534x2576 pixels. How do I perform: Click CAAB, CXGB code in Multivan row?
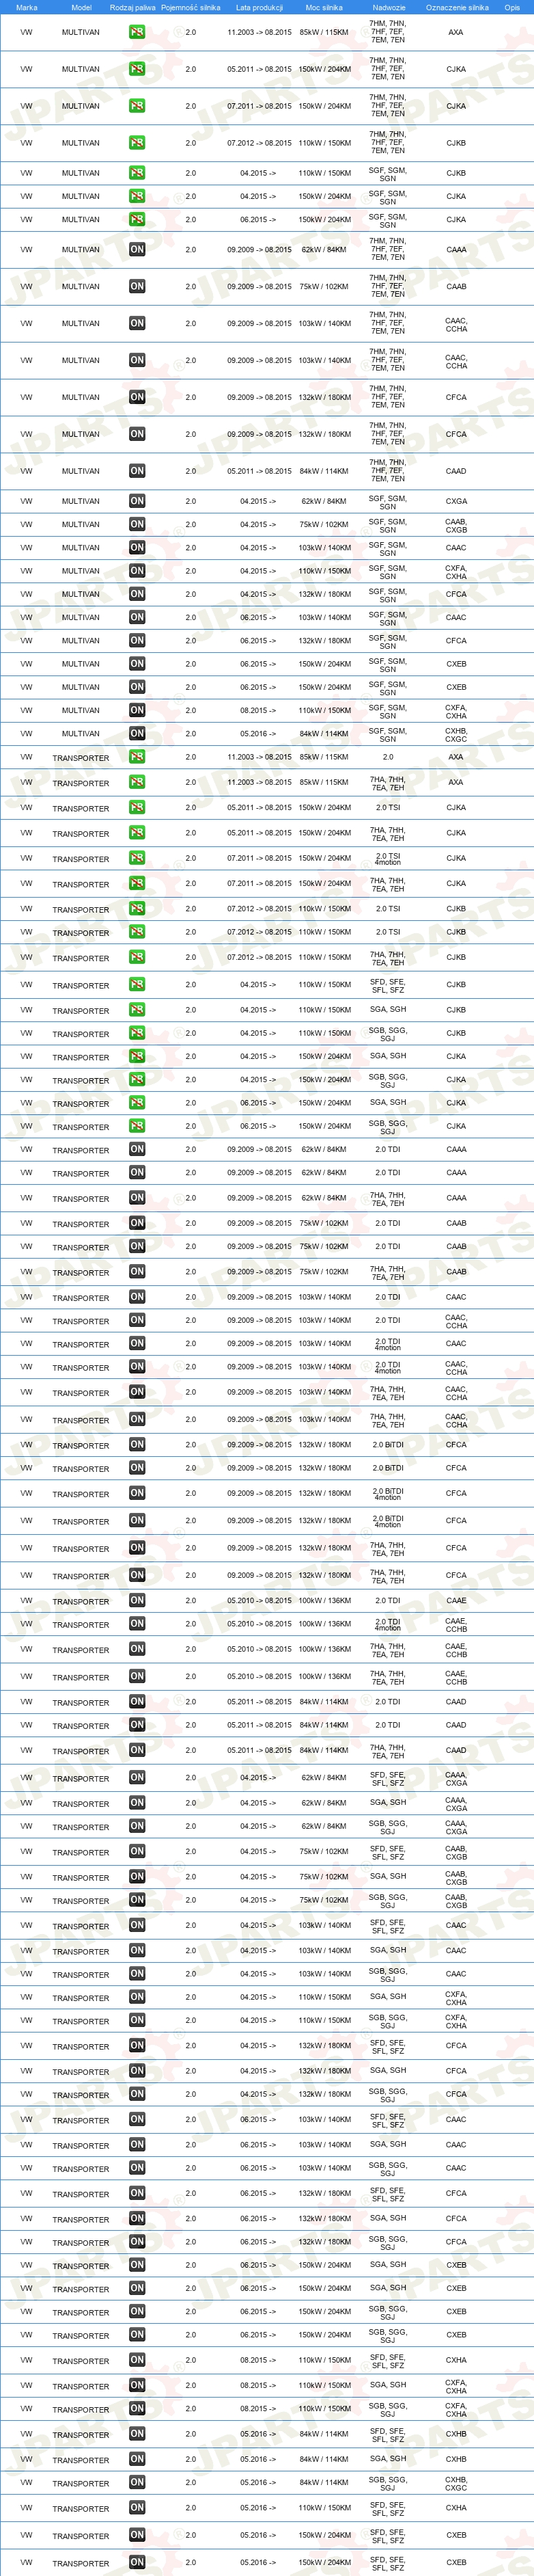click(x=456, y=525)
